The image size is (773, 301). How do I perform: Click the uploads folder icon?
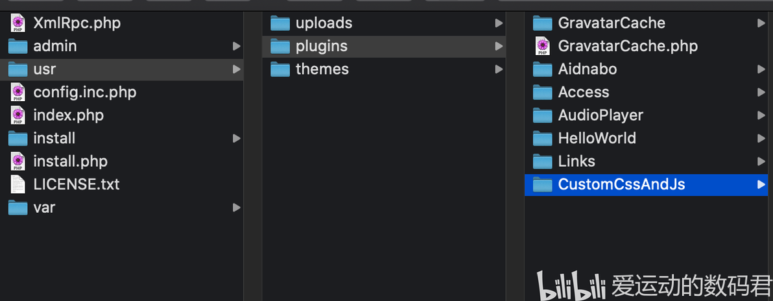[x=281, y=23]
